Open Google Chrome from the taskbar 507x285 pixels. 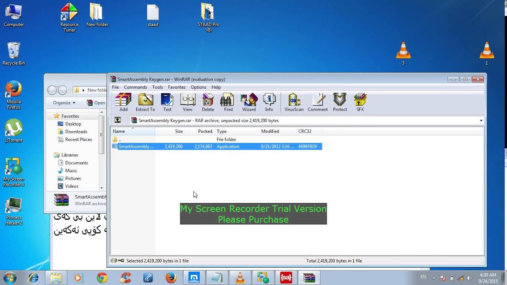102,278
